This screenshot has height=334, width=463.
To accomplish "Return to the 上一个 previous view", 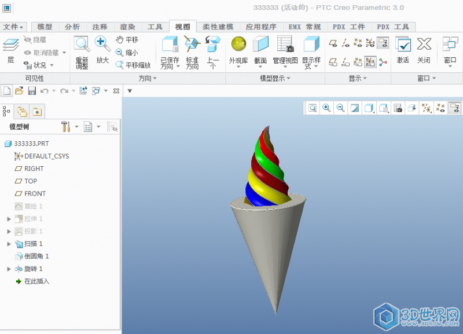I will click(212, 52).
